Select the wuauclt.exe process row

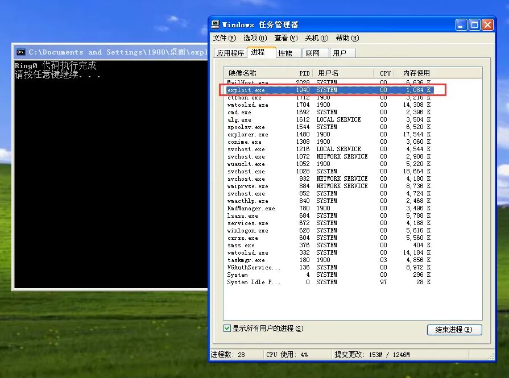coord(329,164)
